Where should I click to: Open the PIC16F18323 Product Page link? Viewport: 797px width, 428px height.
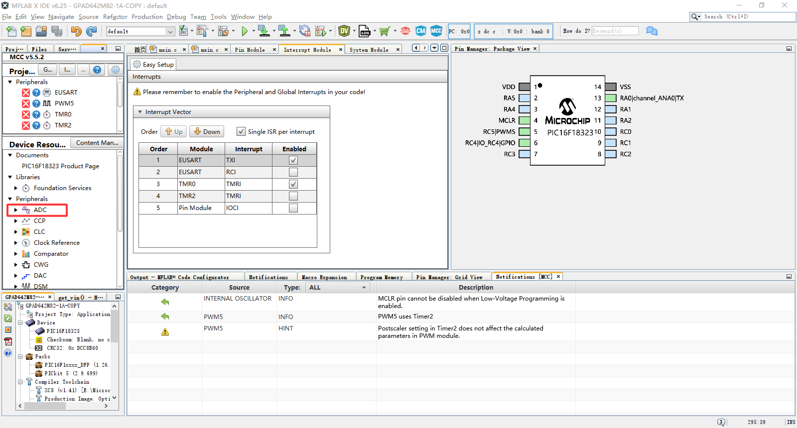pos(60,166)
